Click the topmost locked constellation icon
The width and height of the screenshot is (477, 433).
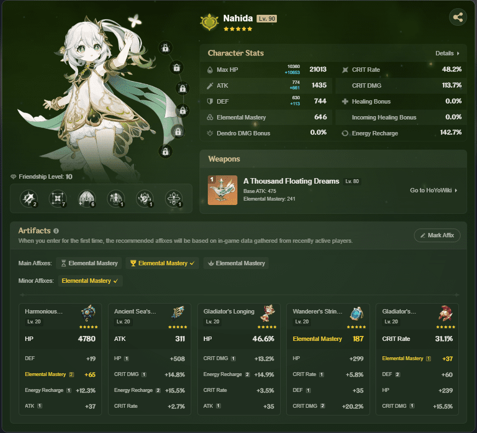(164, 48)
